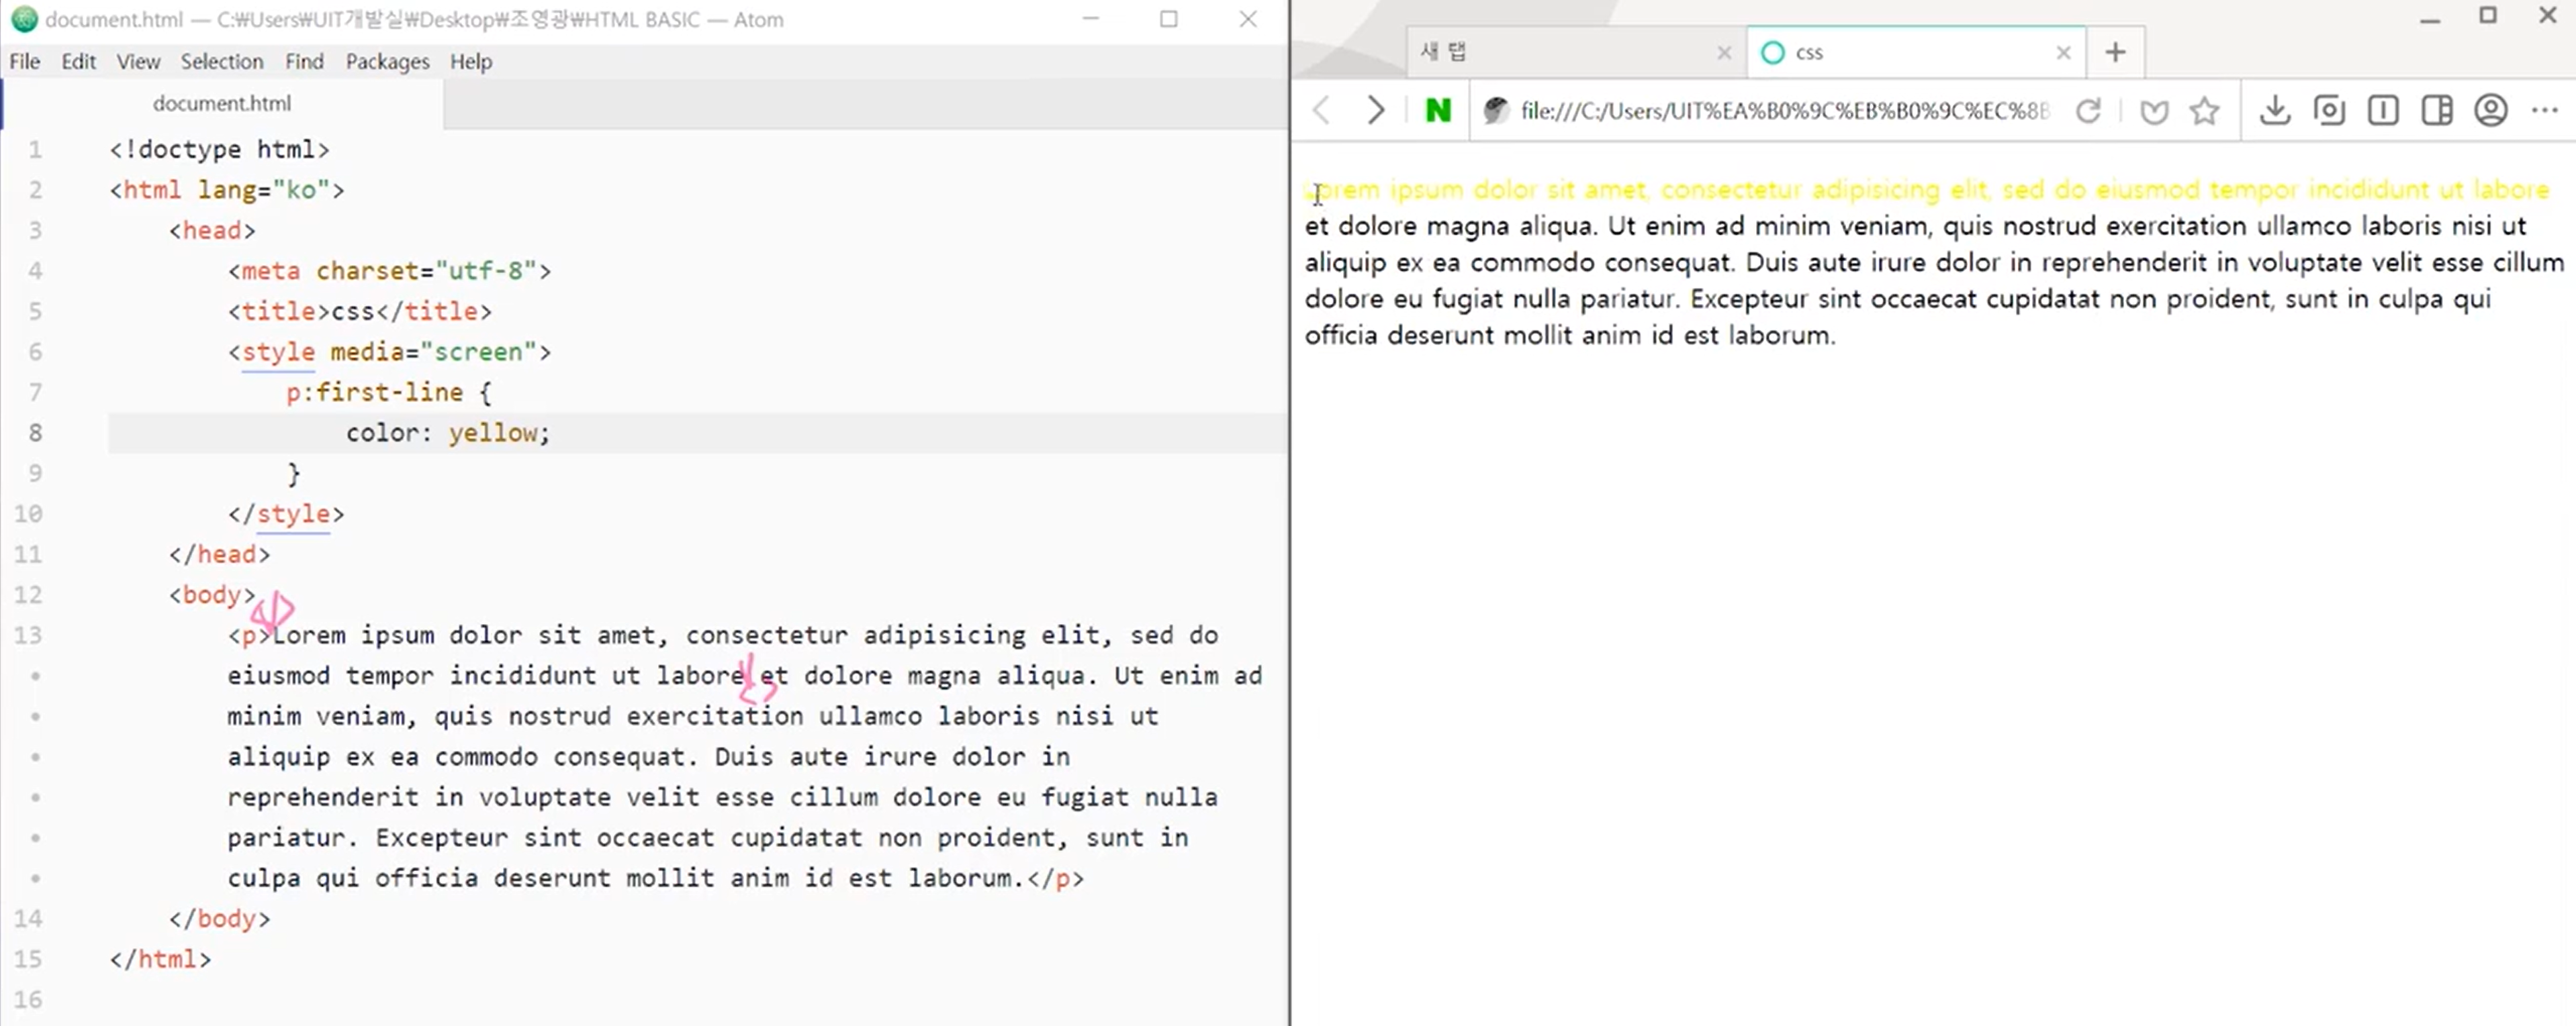
Task: Open the Naver home N icon
Action: pyautogui.click(x=1437, y=110)
